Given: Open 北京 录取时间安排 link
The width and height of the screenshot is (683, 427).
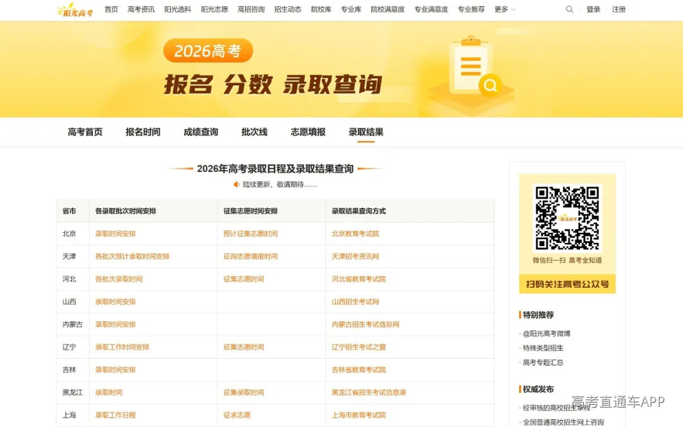Looking at the screenshot, I should pyautogui.click(x=116, y=233).
